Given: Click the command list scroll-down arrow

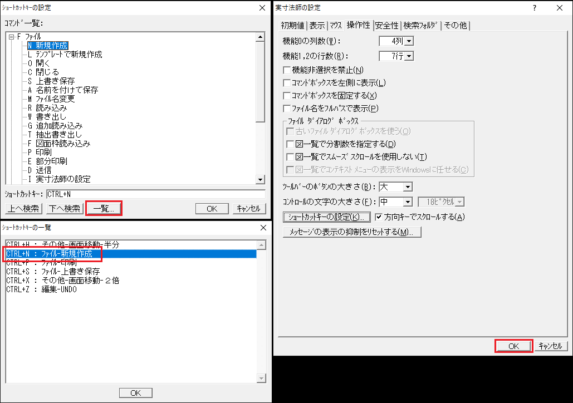Looking at the screenshot, I should [x=260, y=179].
